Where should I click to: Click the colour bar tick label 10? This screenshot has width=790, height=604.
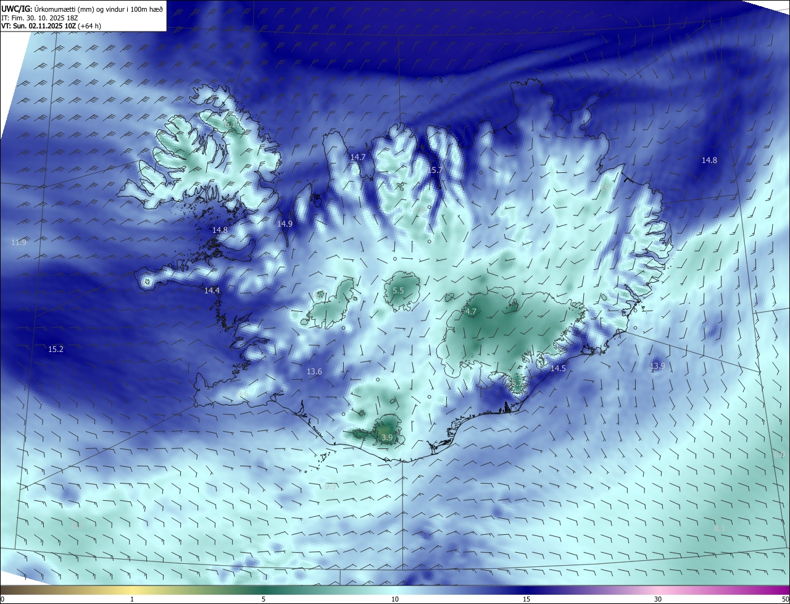point(395,599)
